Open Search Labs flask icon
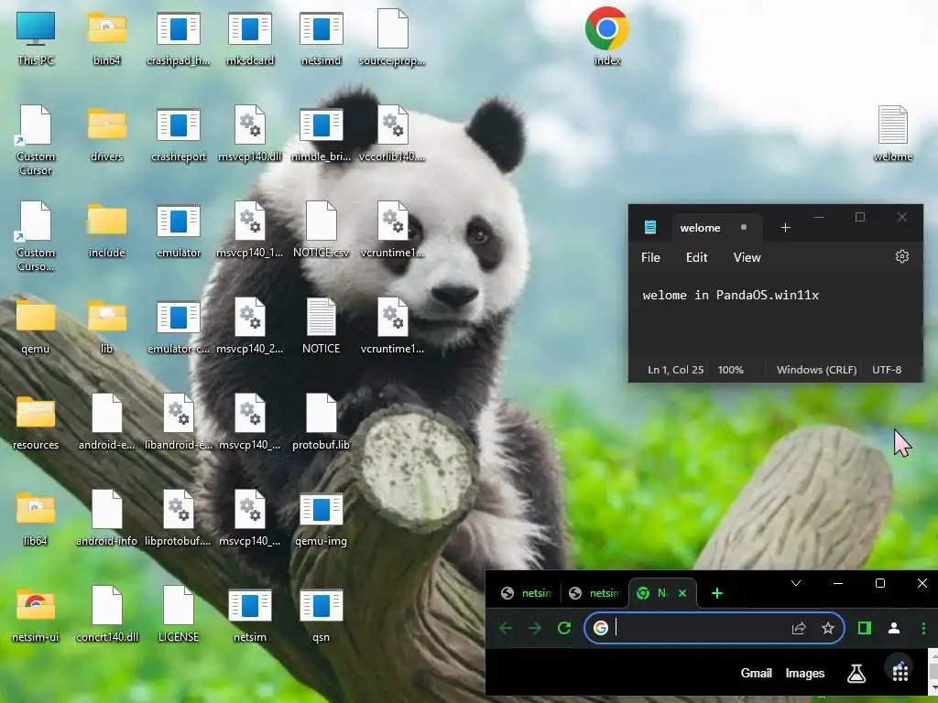Viewport: 938px width, 703px height. (x=856, y=673)
